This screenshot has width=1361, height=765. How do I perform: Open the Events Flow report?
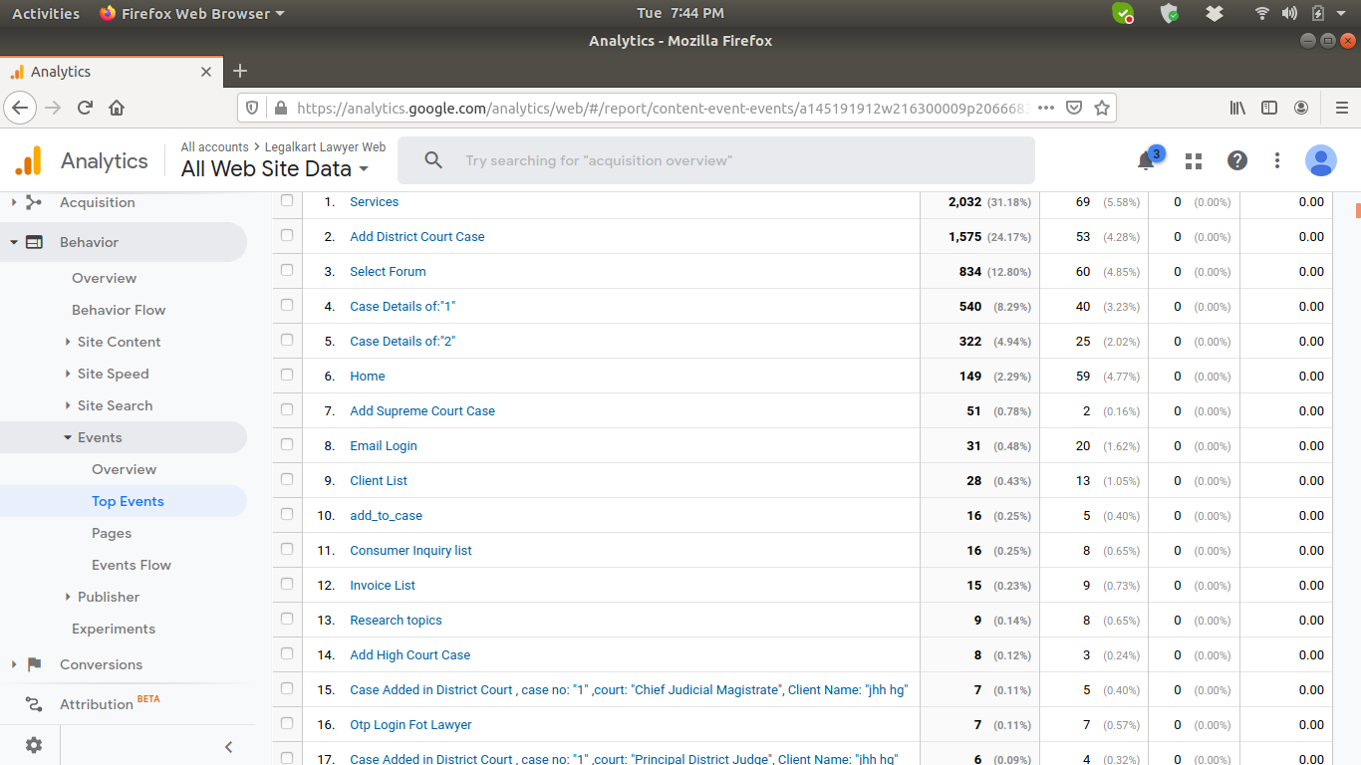point(132,565)
